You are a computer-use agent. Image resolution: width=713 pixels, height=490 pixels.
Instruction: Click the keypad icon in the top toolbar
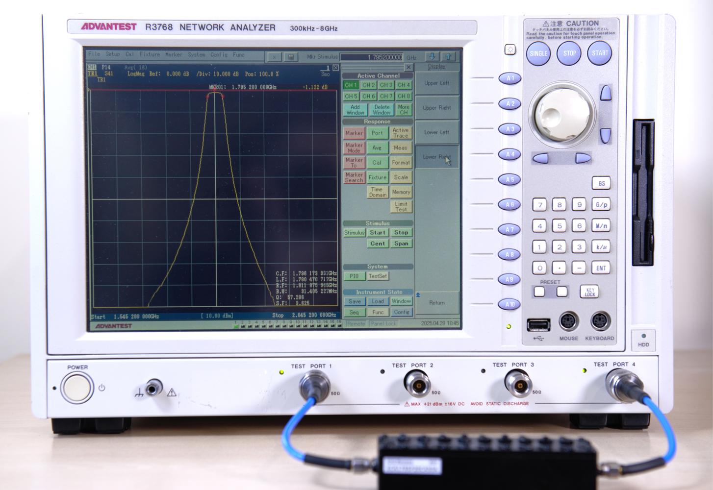click(291, 57)
